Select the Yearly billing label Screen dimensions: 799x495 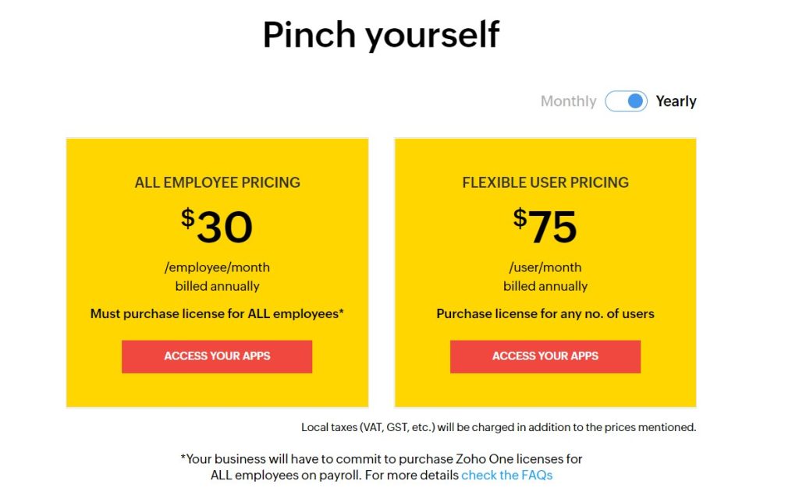tap(676, 101)
